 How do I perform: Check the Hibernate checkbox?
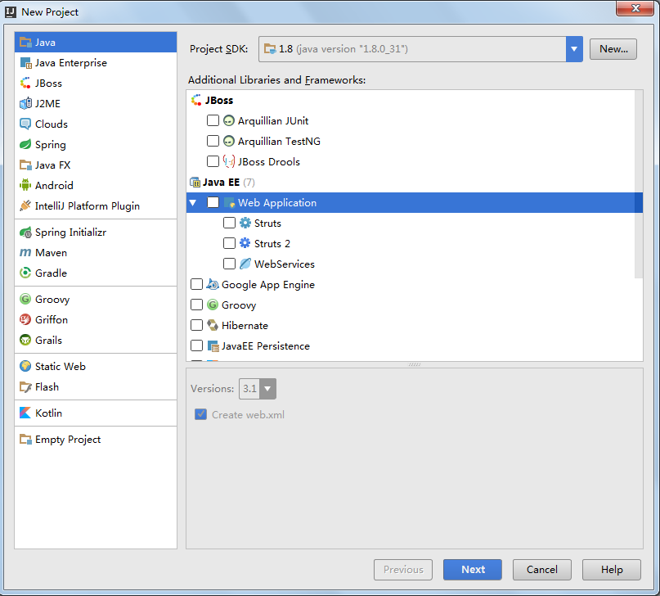[196, 325]
